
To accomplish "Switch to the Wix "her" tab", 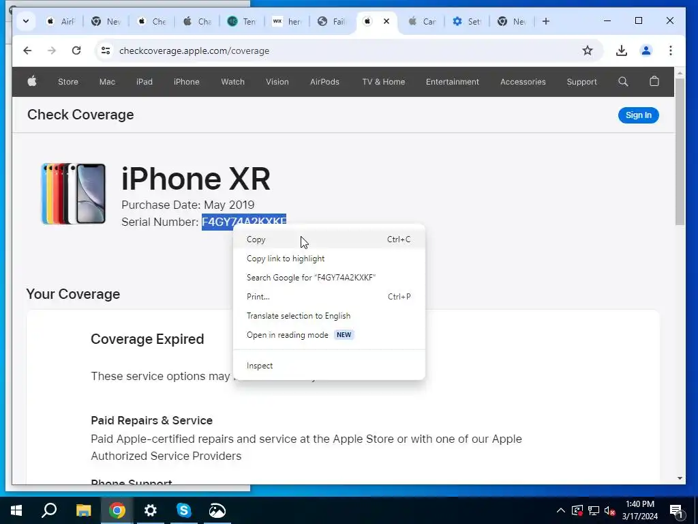I will tap(287, 21).
